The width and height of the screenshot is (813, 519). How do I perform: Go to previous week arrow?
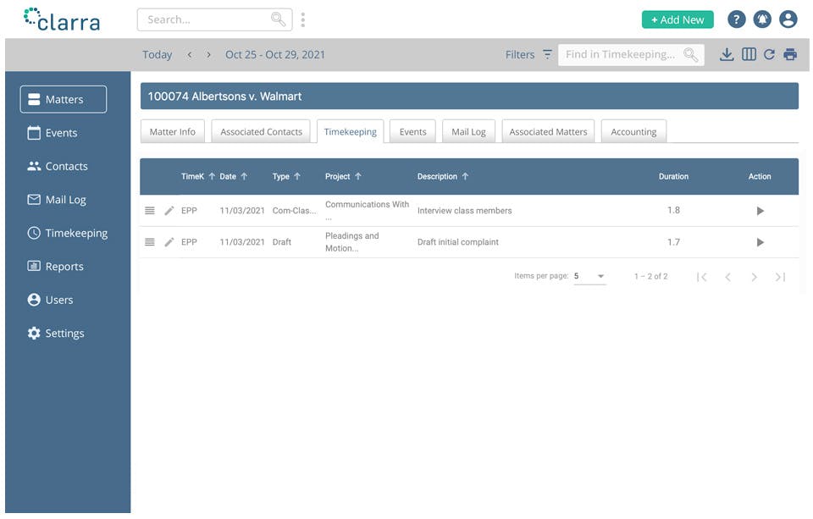click(x=190, y=54)
